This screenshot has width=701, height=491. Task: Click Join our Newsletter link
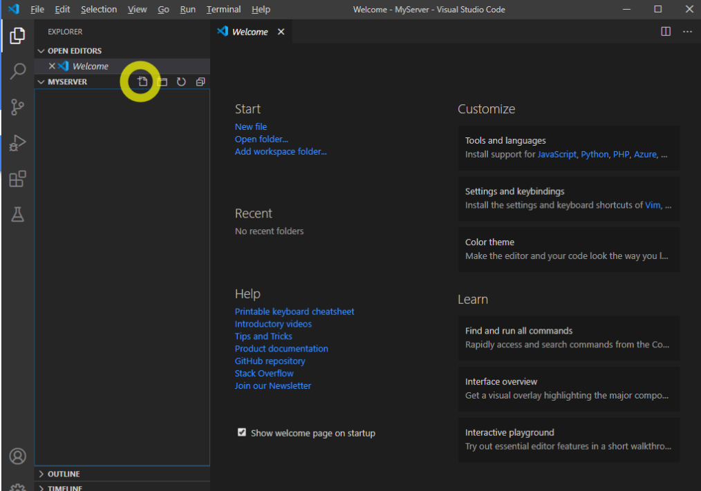[x=272, y=385]
